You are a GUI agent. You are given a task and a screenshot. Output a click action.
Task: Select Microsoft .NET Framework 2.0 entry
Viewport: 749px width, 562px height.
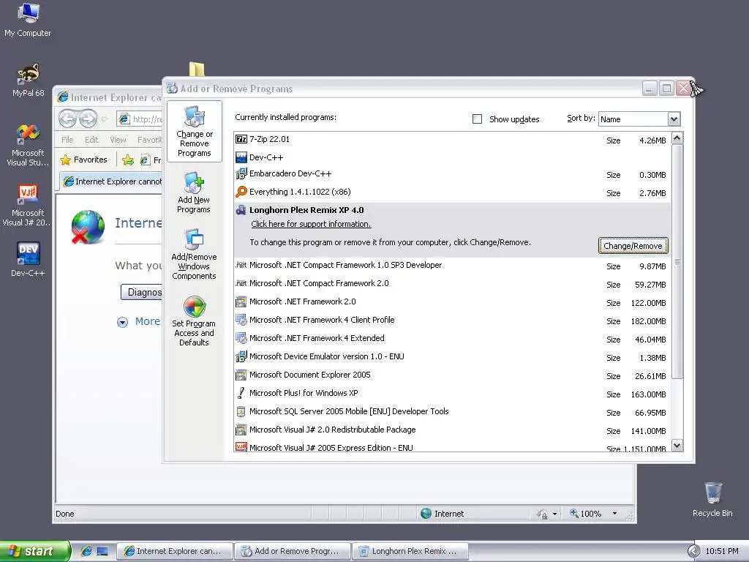point(452,301)
